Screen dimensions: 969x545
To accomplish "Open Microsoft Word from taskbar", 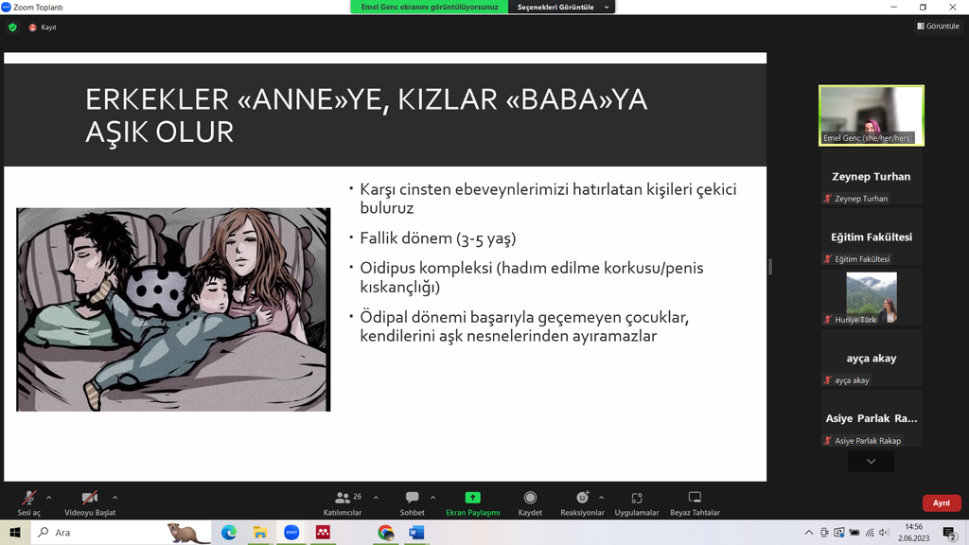I will pos(416,532).
